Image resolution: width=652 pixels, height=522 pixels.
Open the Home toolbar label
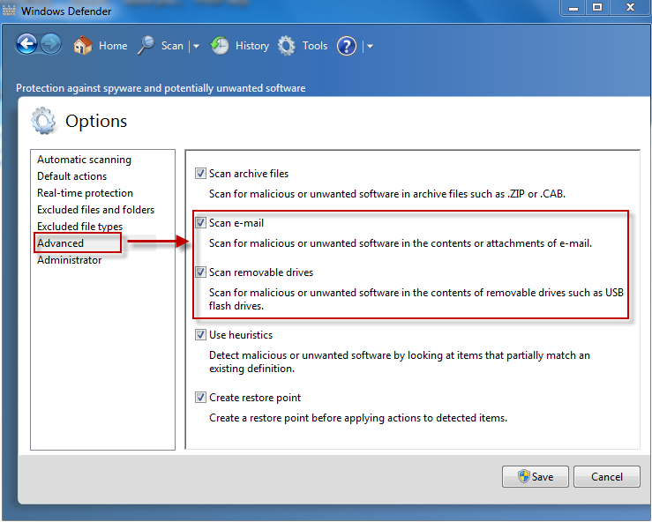pyautogui.click(x=113, y=46)
